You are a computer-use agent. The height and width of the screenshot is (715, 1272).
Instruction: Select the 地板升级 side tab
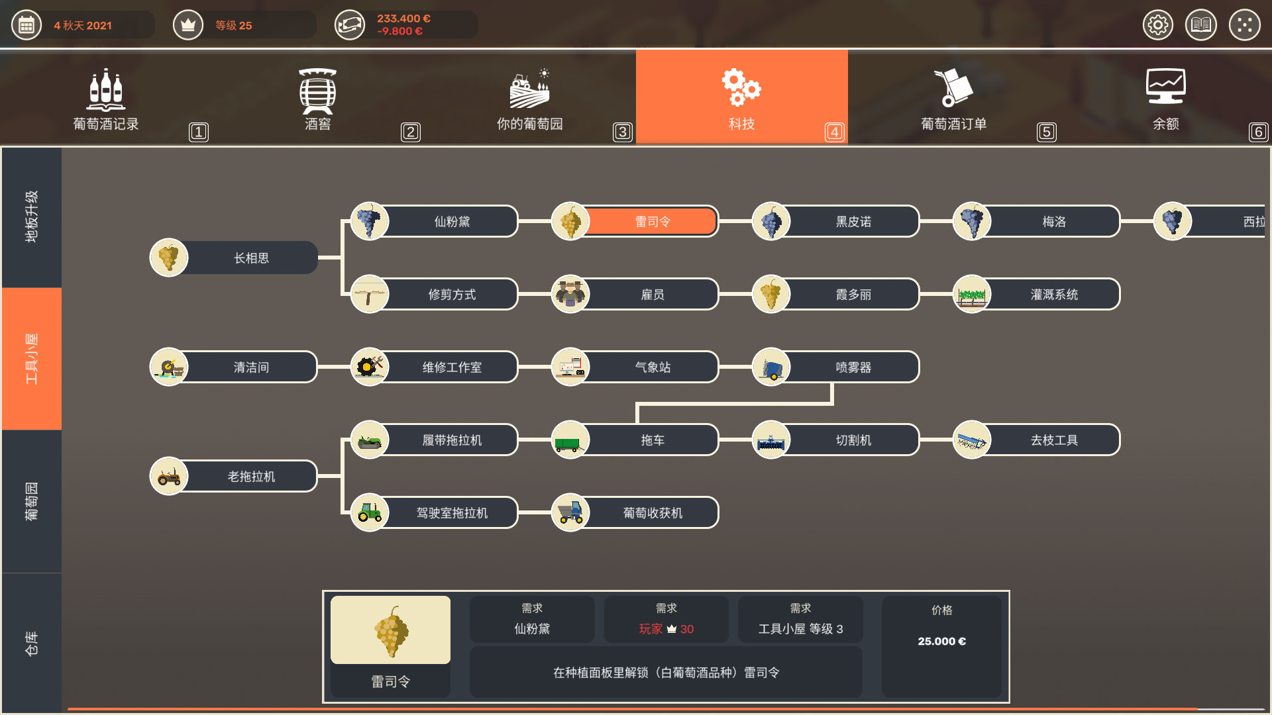(x=32, y=217)
